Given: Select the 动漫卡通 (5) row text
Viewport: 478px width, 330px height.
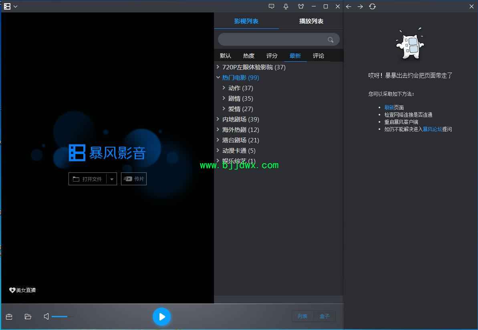Looking at the screenshot, I should coord(239,151).
